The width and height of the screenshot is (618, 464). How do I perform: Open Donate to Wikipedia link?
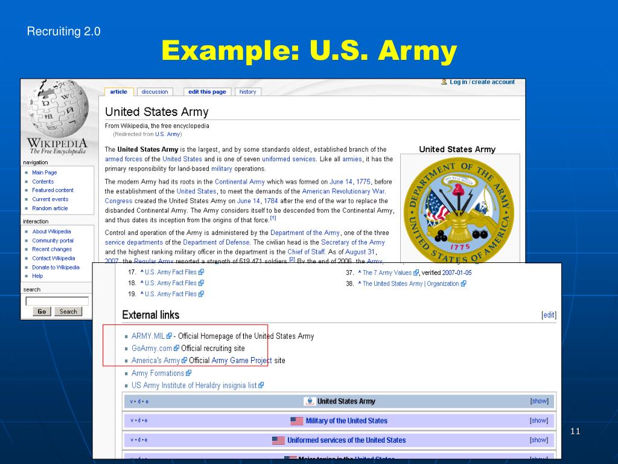point(56,268)
